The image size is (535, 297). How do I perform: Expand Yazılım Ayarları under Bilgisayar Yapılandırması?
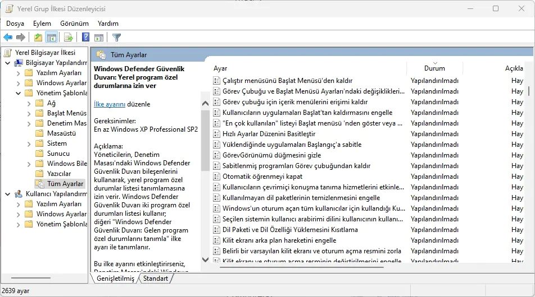click(18, 73)
